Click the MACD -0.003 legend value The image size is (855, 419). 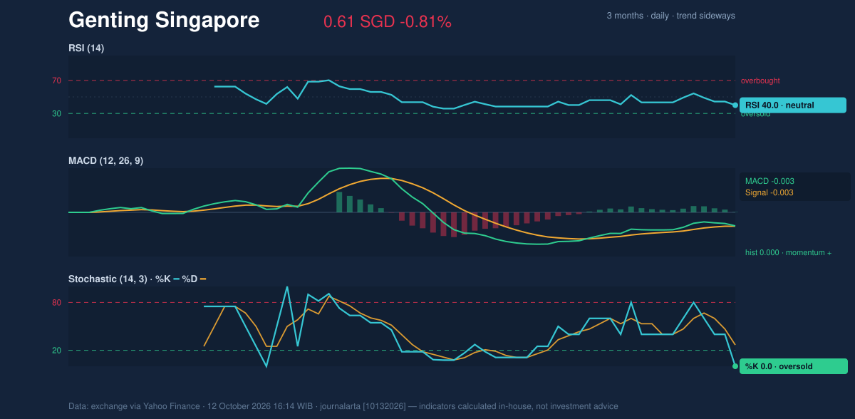[x=769, y=181]
